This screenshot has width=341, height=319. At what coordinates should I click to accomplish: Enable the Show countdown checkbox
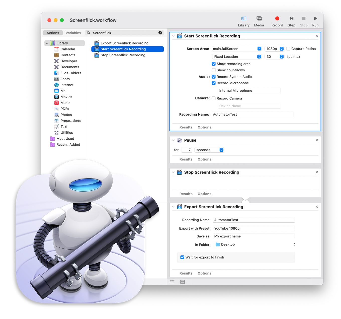214,70
